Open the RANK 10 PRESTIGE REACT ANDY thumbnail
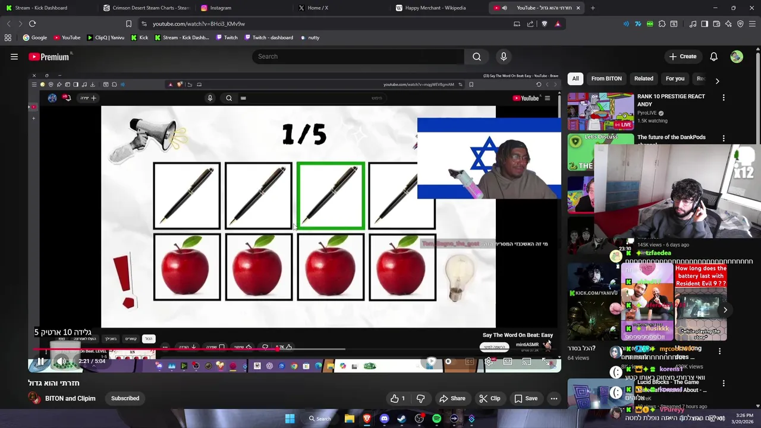Screen dimensions: 761x428 coord(600,111)
